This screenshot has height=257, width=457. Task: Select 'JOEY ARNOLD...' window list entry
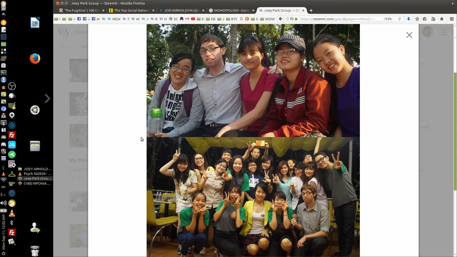35,169
